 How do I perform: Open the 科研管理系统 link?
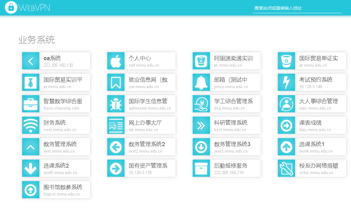(x=231, y=123)
